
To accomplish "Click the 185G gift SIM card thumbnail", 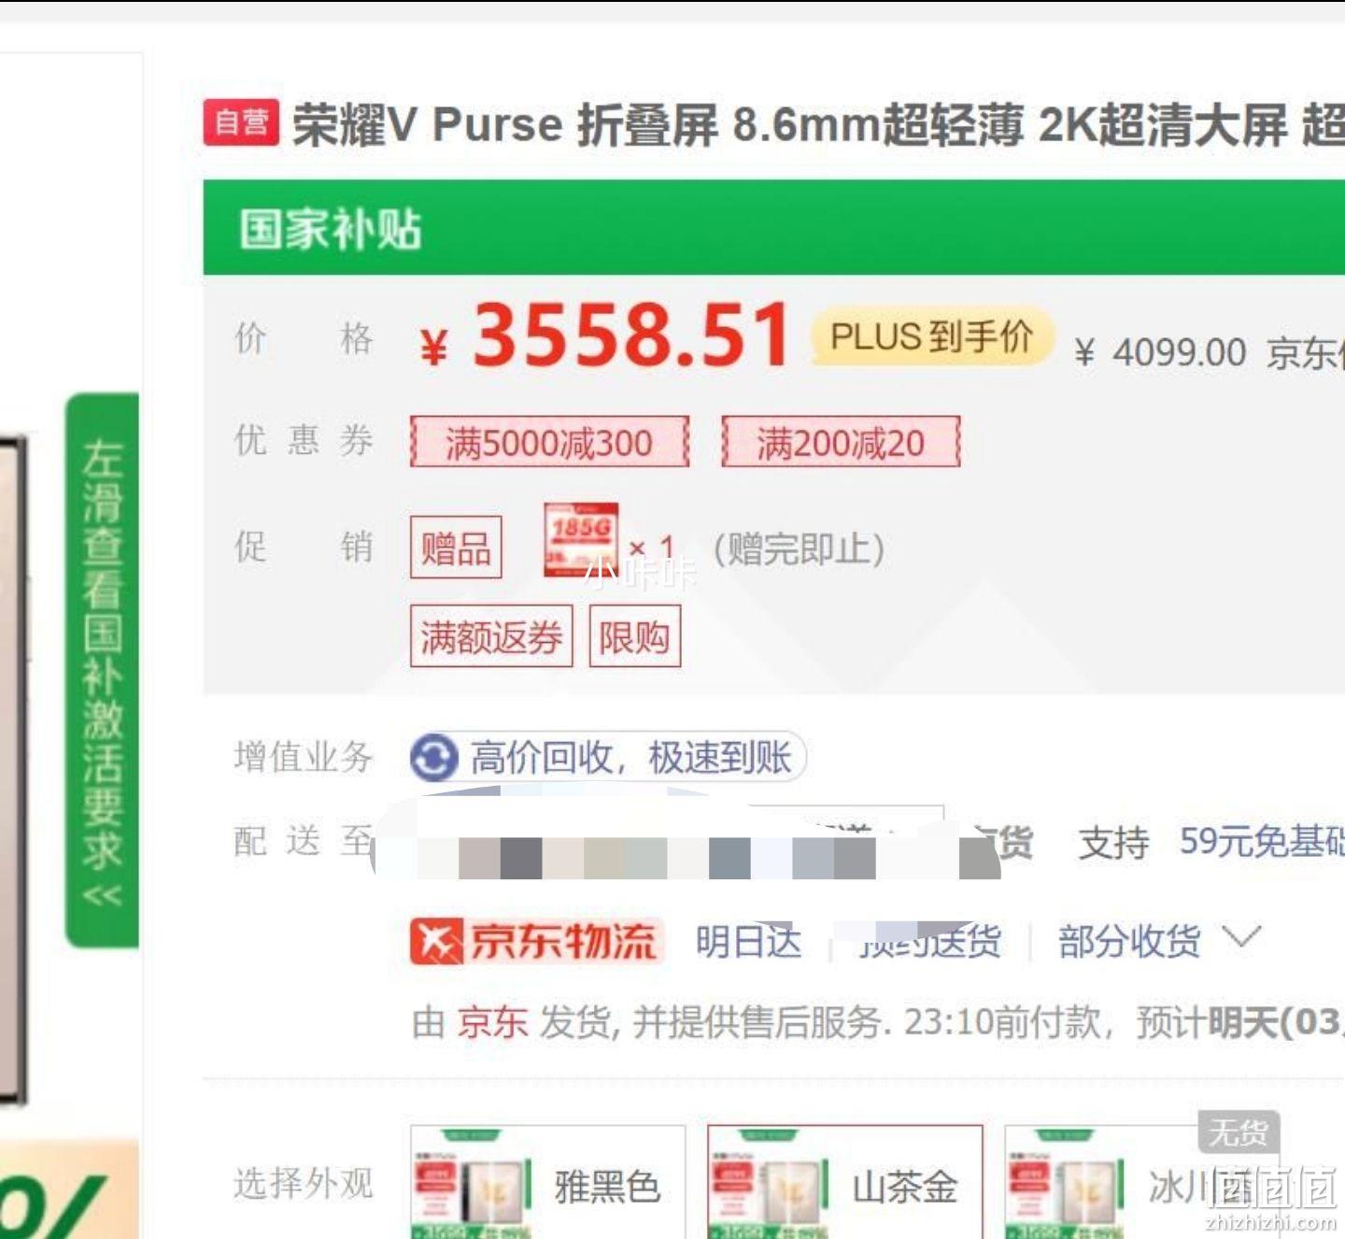I will tap(581, 540).
